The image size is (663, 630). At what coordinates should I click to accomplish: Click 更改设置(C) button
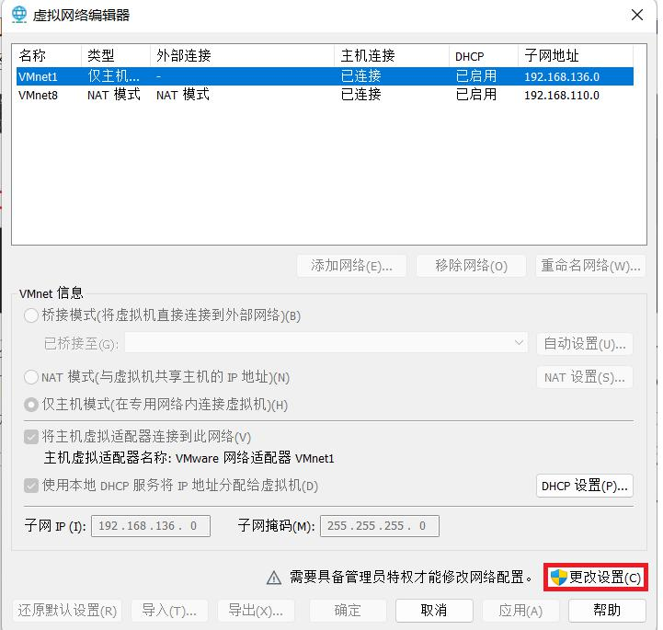[x=595, y=578]
